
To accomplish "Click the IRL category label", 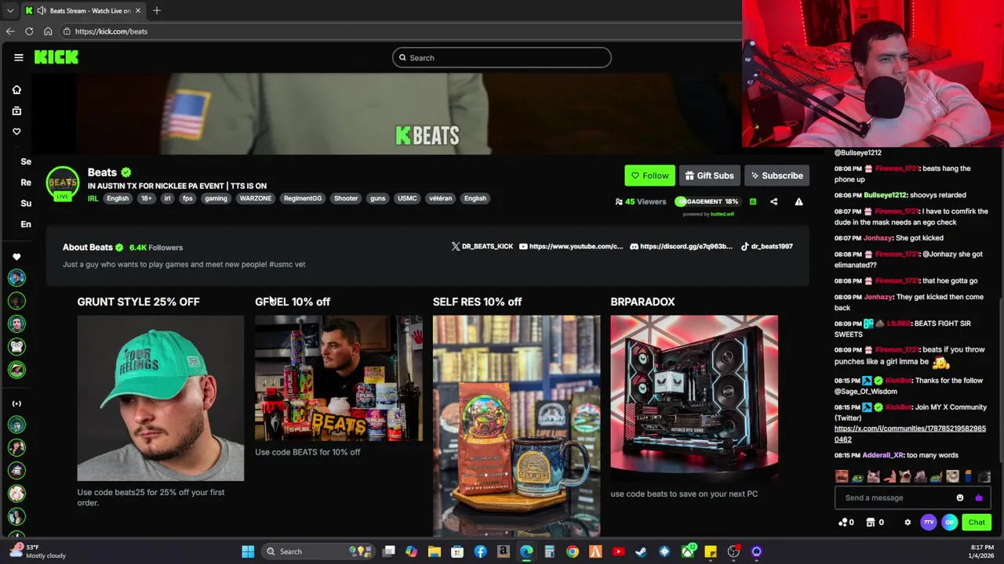I will 93,198.
